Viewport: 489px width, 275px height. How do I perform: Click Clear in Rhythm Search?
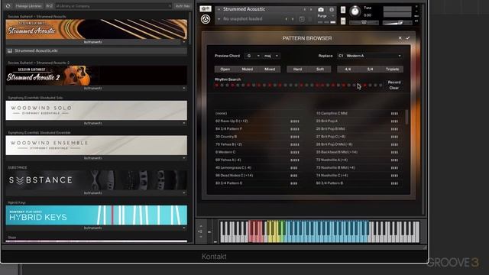394,88
